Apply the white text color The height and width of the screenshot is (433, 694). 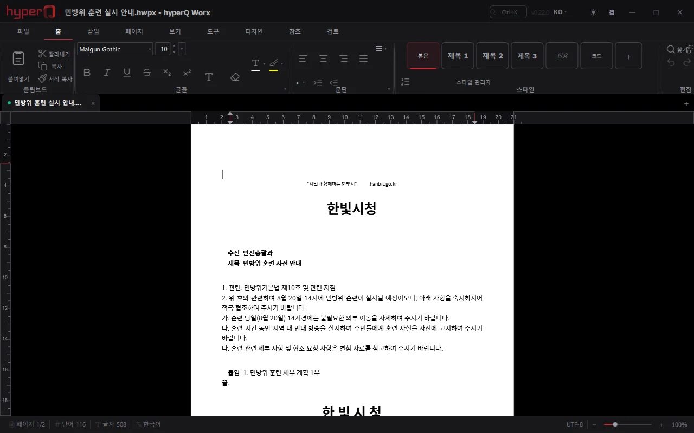point(255,64)
